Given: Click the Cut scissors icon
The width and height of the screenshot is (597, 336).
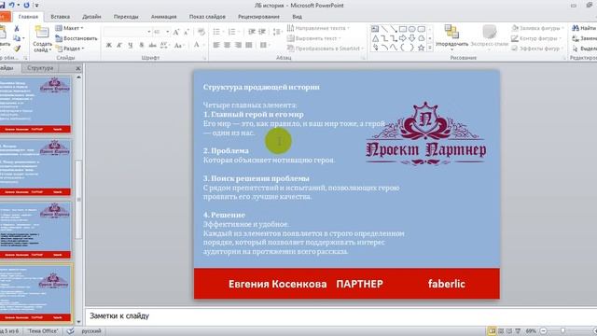Looking at the screenshot, I should (17, 29).
